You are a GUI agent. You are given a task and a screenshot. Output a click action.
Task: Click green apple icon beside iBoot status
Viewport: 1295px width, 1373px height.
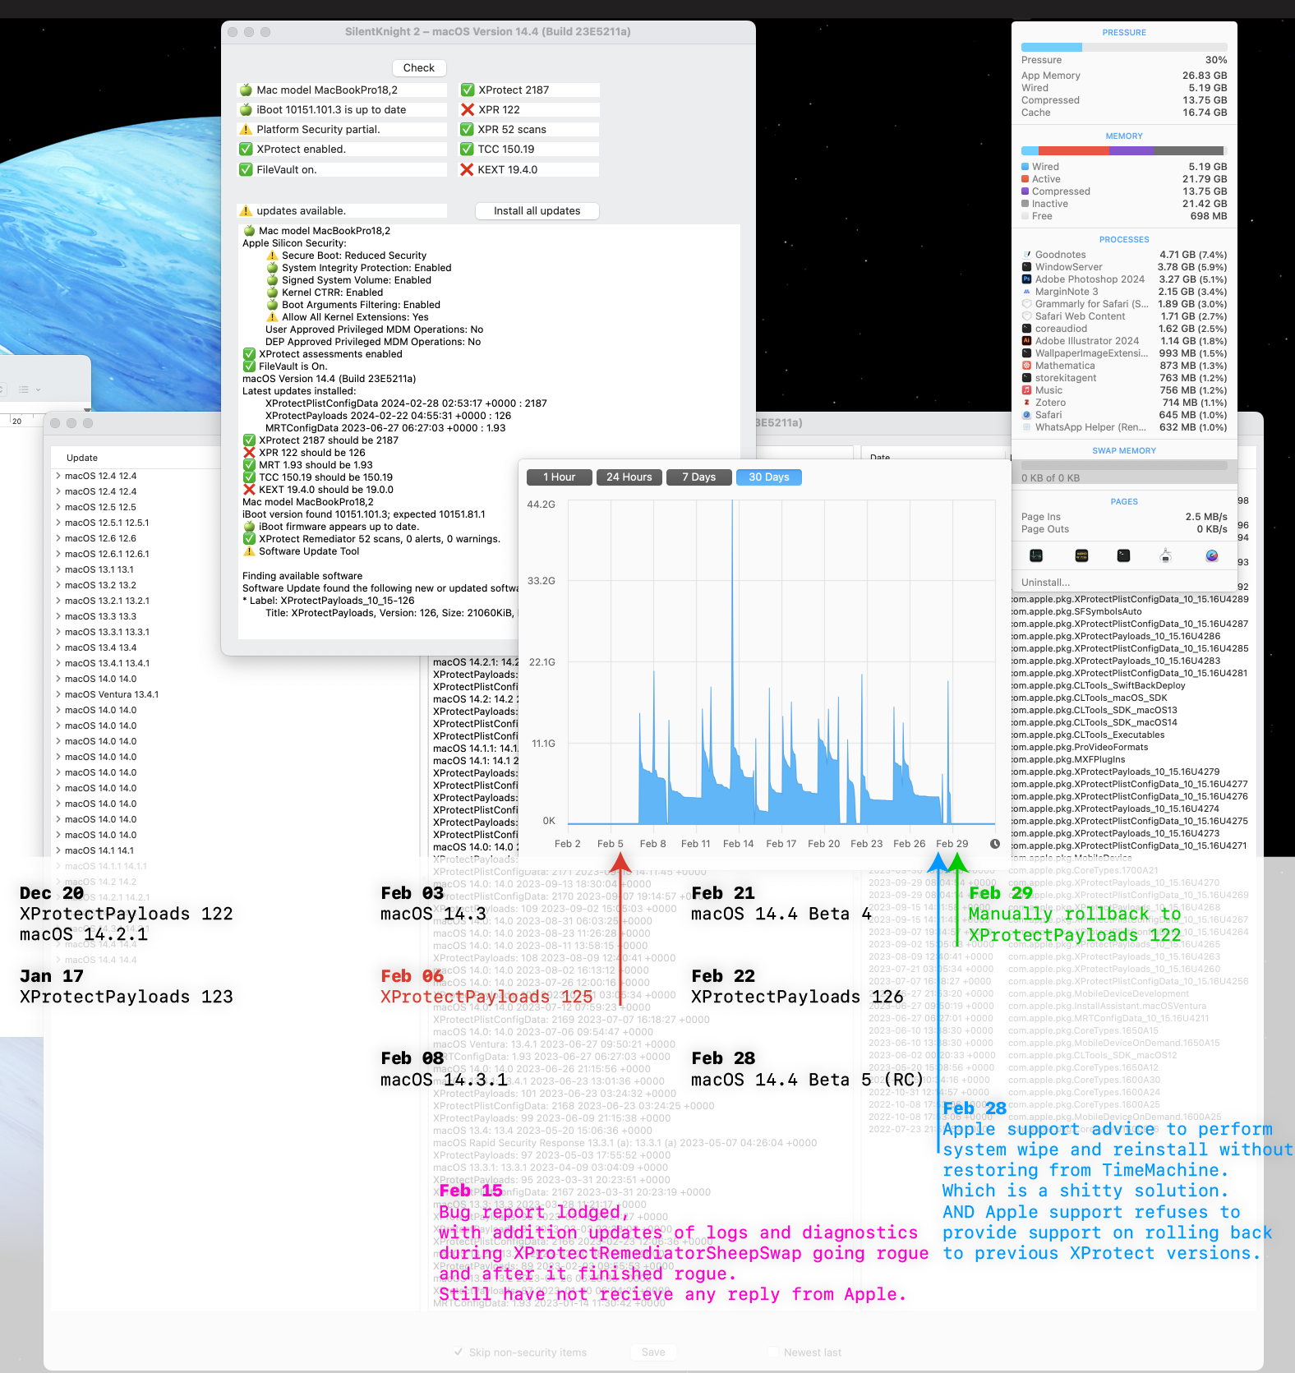[x=246, y=109]
